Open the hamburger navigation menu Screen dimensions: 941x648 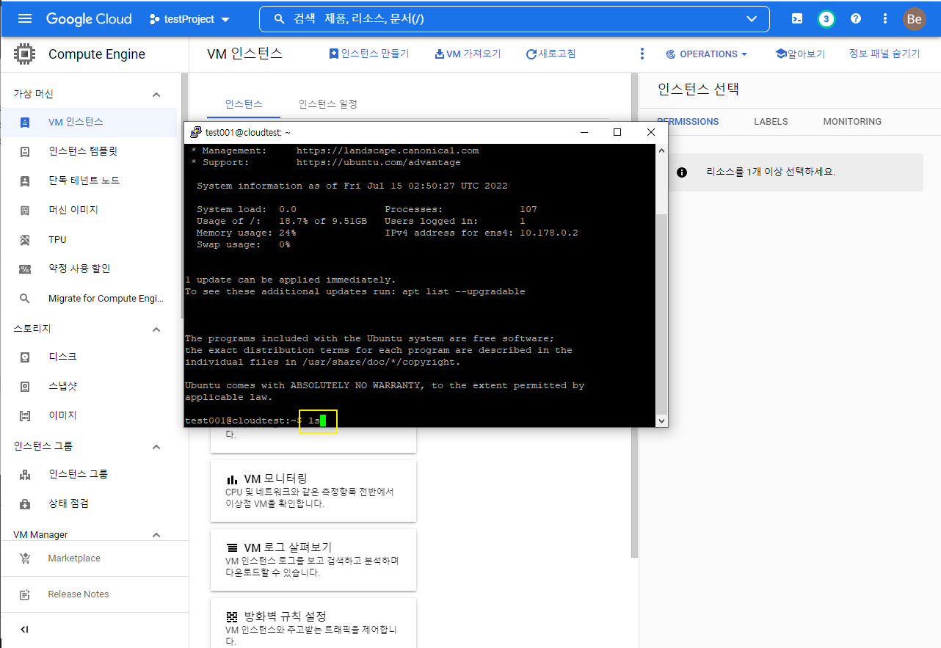pyautogui.click(x=24, y=19)
